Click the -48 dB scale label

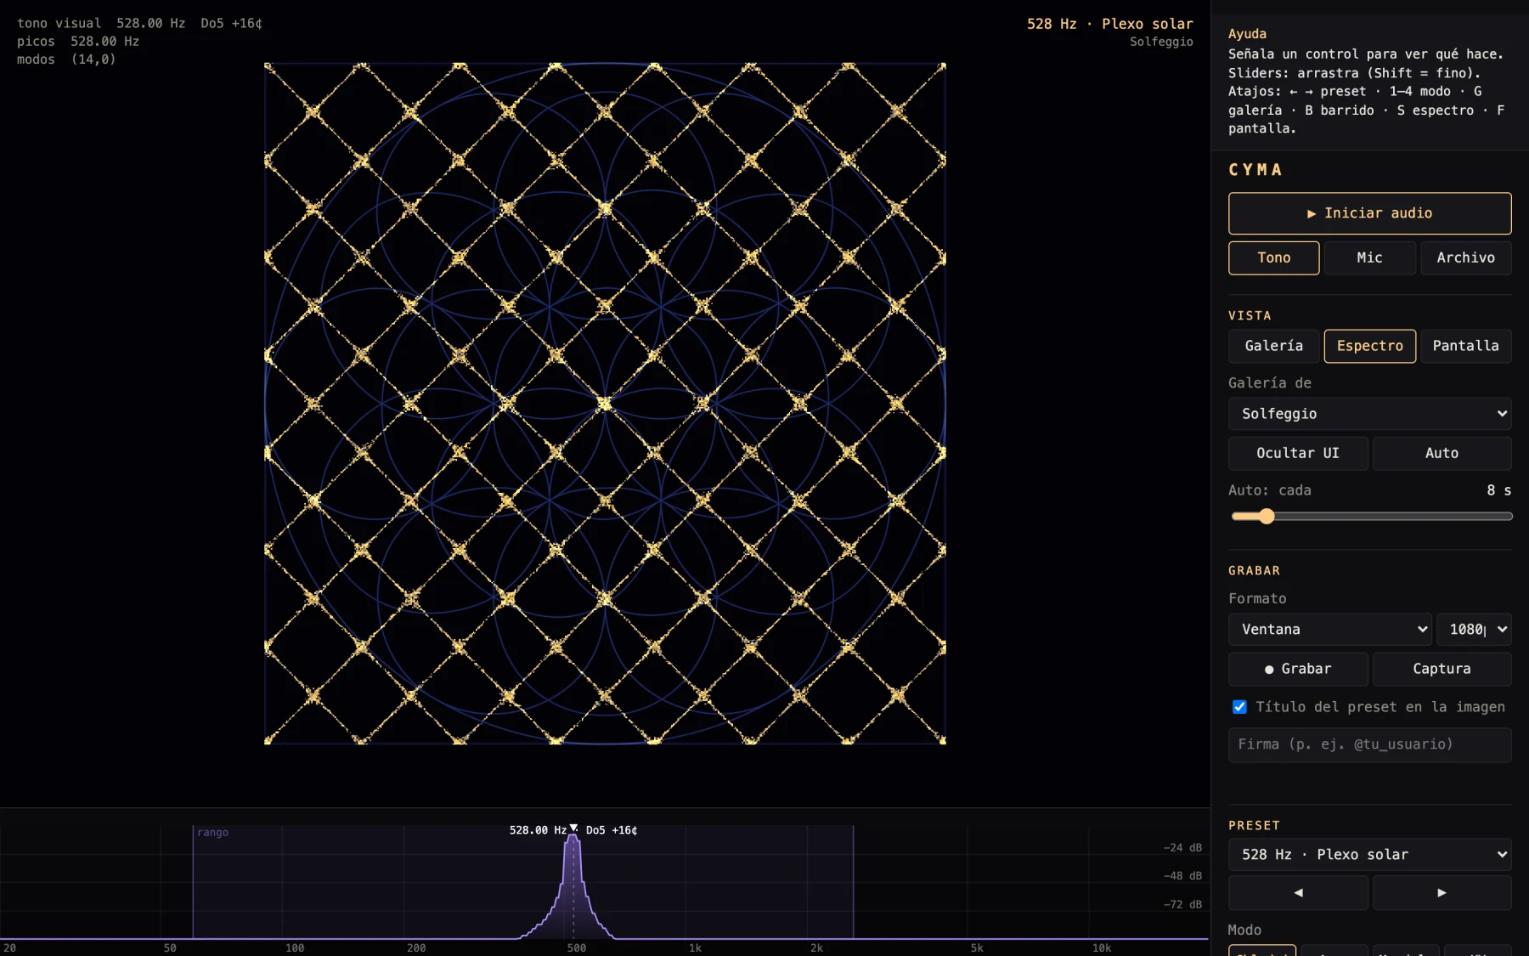(1182, 876)
